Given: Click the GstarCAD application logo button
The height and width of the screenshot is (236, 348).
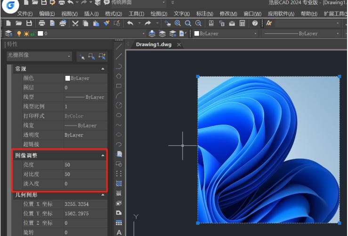Looking at the screenshot, I should click(10, 5).
